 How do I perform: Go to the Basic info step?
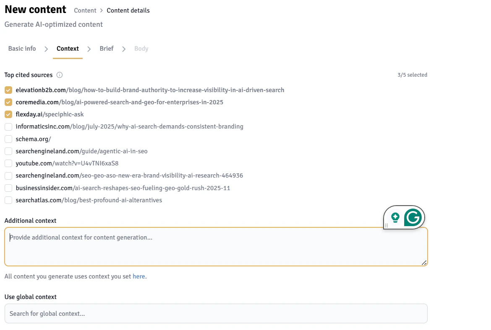click(x=22, y=49)
